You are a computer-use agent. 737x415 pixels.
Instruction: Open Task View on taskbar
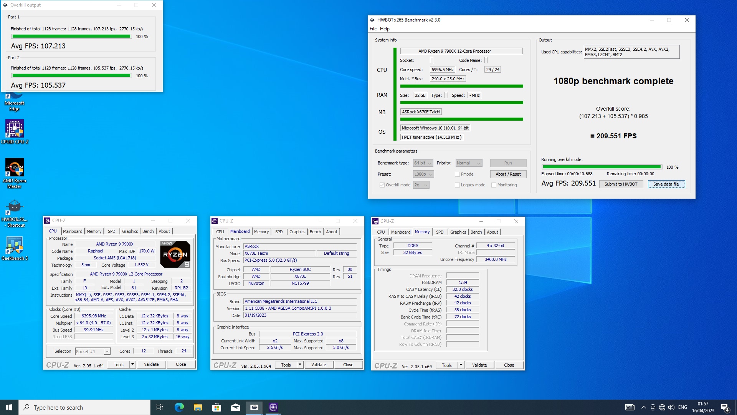(160, 407)
